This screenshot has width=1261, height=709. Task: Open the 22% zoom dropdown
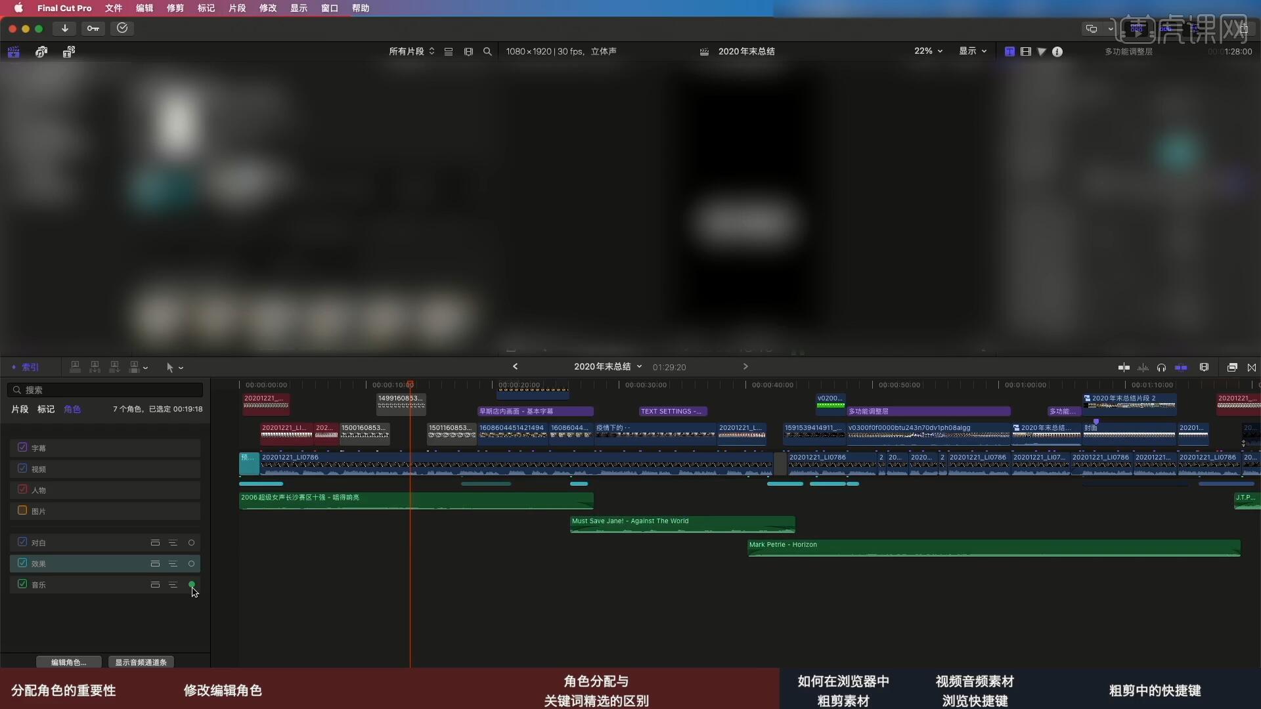tap(928, 51)
